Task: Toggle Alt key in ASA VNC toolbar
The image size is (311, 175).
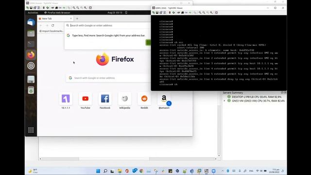Action: tap(190, 13)
